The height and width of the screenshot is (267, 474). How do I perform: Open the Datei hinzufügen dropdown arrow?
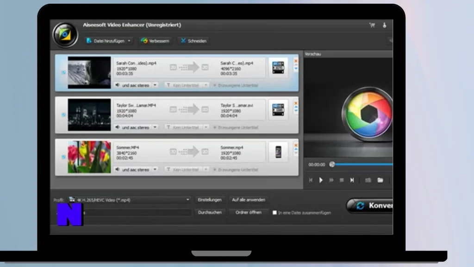click(x=129, y=41)
